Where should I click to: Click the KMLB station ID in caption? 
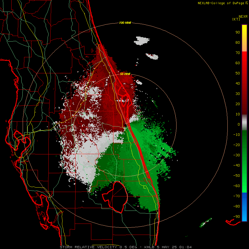coord(150,247)
